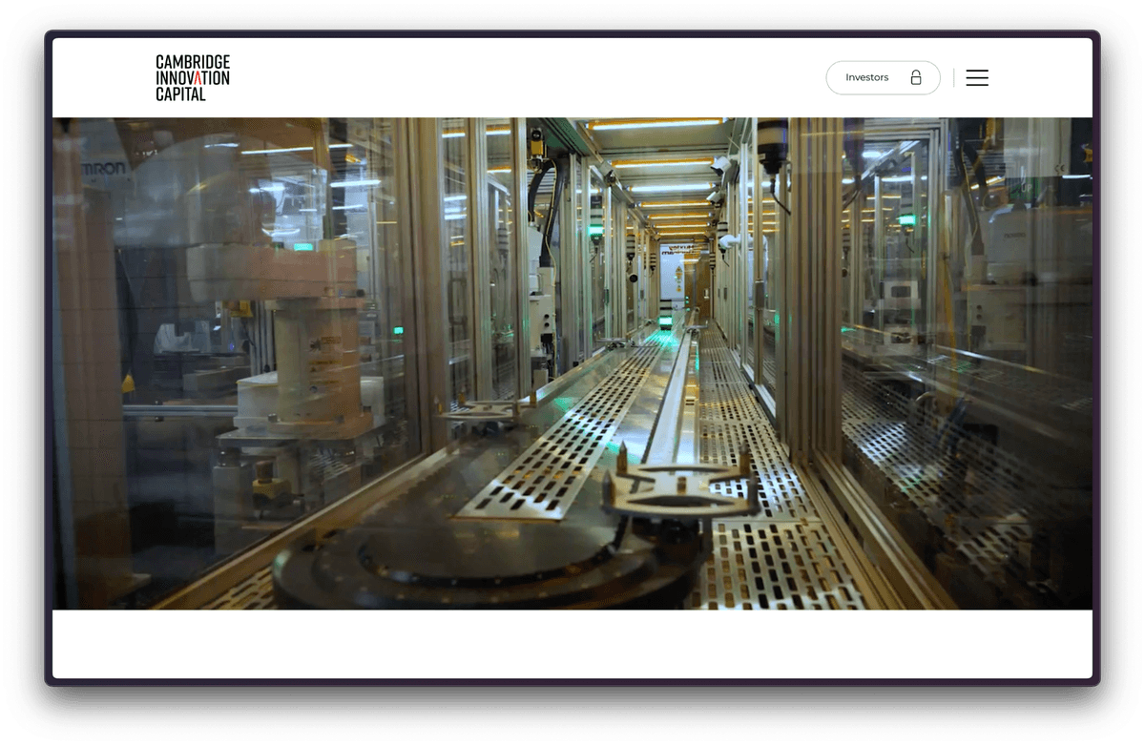Viewport: 1145px width, 745px height.
Task: Open the Cambridge Innovation Capital logo homepage link
Action: [x=193, y=77]
